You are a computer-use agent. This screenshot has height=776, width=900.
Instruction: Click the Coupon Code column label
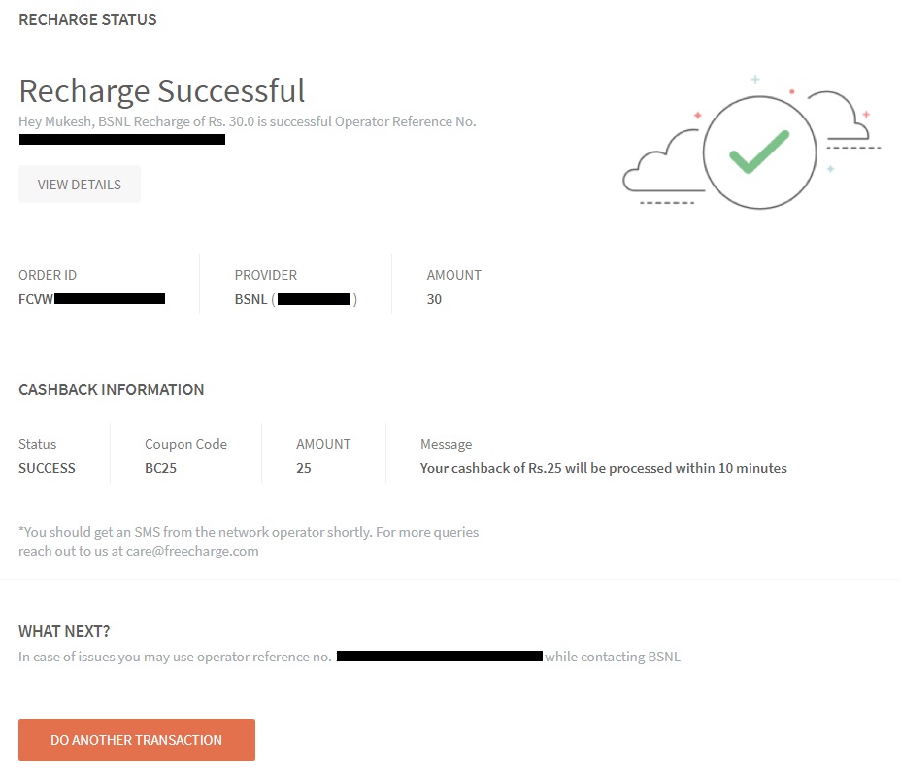185,444
